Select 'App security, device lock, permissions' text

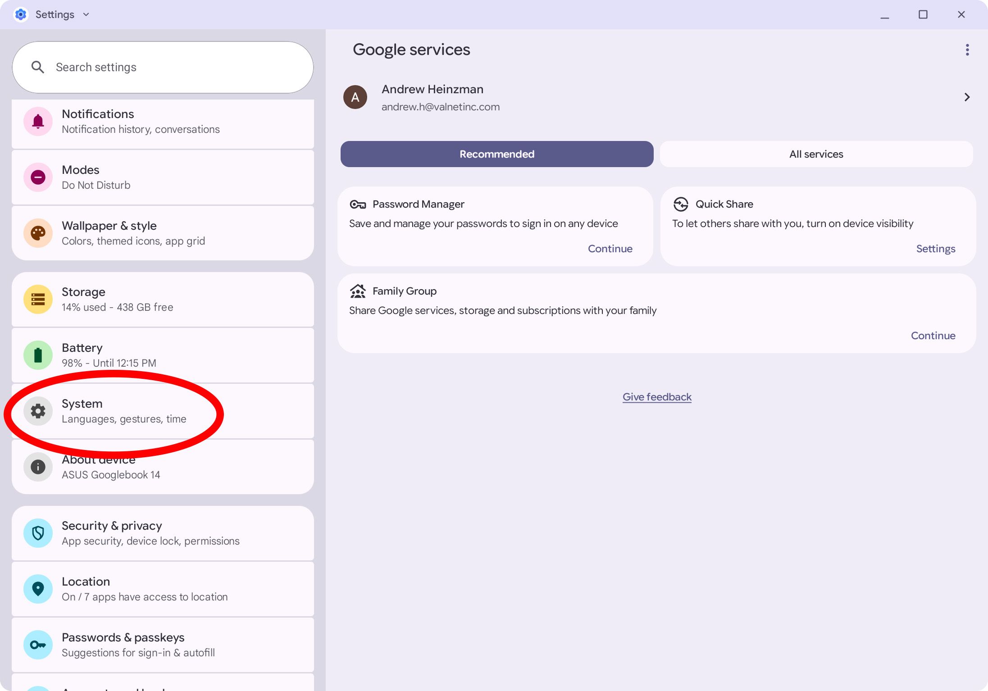click(150, 541)
